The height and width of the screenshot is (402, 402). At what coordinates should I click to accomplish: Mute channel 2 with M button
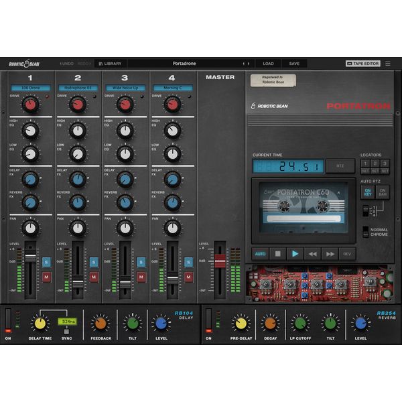coord(94,276)
